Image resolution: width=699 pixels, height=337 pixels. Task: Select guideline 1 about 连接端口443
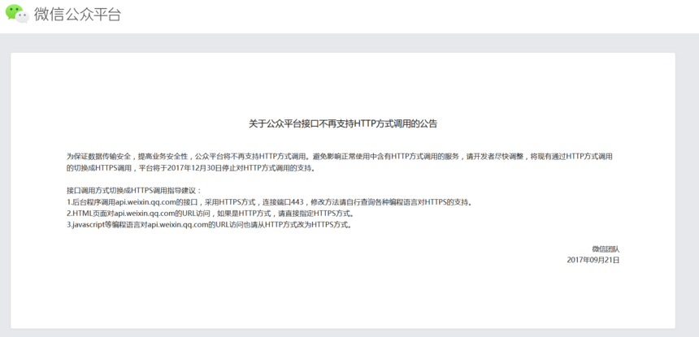(269, 202)
